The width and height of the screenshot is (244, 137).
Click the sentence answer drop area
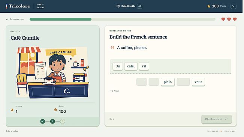click(x=171, y=66)
